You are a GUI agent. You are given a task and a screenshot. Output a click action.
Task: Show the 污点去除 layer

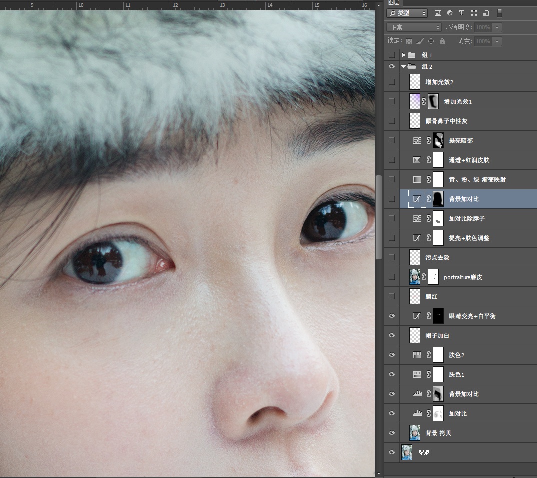[x=392, y=257]
